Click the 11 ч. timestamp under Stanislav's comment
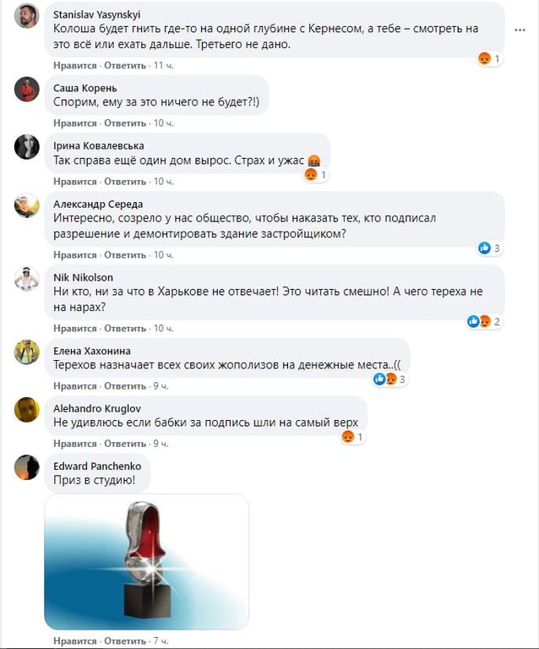539x649 pixels. [x=163, y=65]
